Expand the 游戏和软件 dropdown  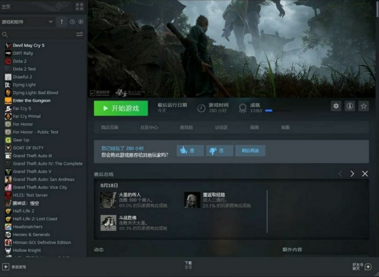(x=51, y=22)
